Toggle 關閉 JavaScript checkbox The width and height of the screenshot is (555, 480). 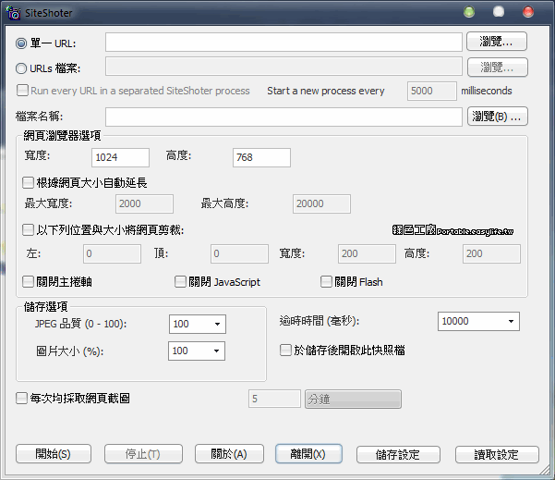[x=180, y=282]
